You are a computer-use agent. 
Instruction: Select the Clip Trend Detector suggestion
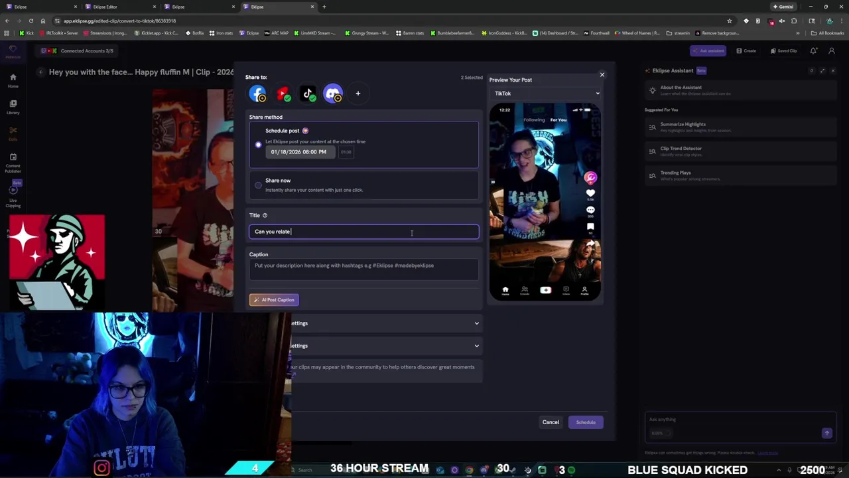[x=741, y=151]
